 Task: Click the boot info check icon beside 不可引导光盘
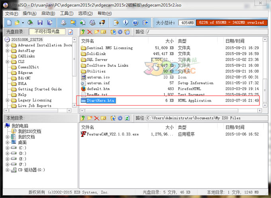[x=71, y=32]
